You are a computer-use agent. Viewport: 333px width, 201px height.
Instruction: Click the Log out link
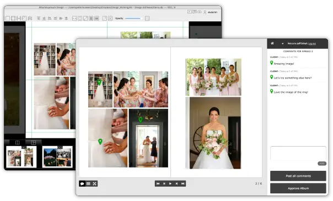pos(312,43)
